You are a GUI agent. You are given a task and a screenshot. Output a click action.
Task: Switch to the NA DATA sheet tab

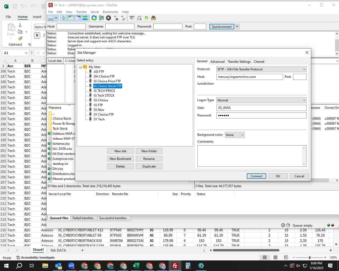(58, 250)
